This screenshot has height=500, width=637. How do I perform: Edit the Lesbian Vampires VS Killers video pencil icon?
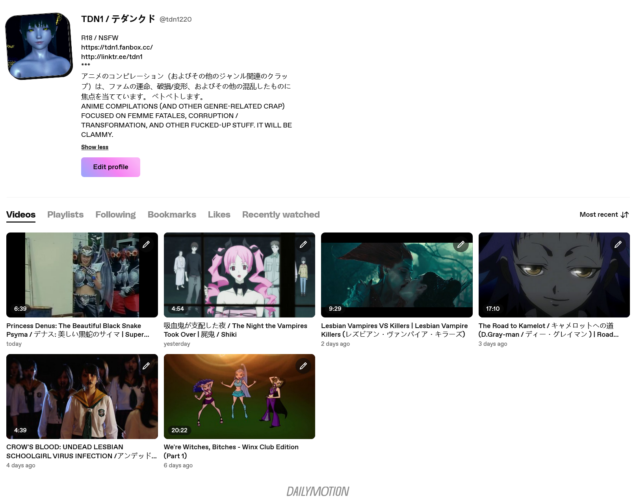point(461,244)
